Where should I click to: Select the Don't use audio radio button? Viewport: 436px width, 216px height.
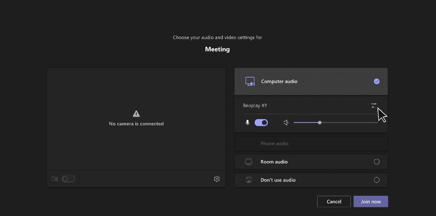tap(377, 180)
